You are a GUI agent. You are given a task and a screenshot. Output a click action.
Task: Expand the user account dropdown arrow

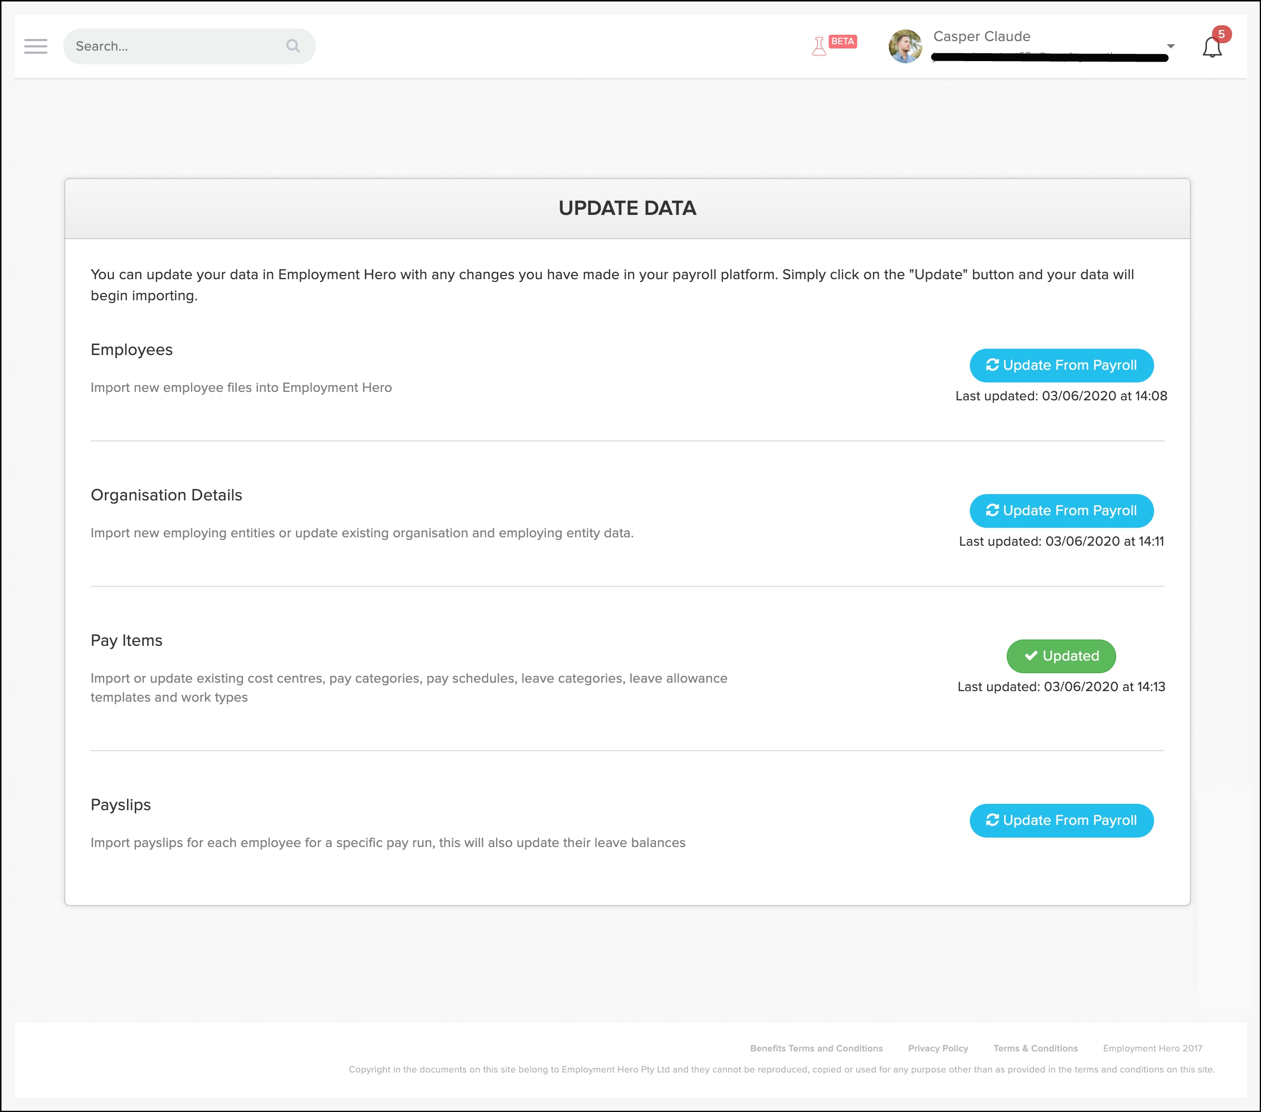click(1170, 46)
